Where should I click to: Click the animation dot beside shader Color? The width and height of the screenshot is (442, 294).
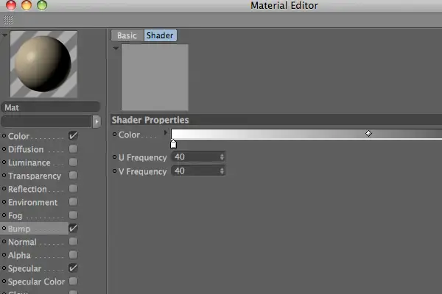tap(114, 135)
